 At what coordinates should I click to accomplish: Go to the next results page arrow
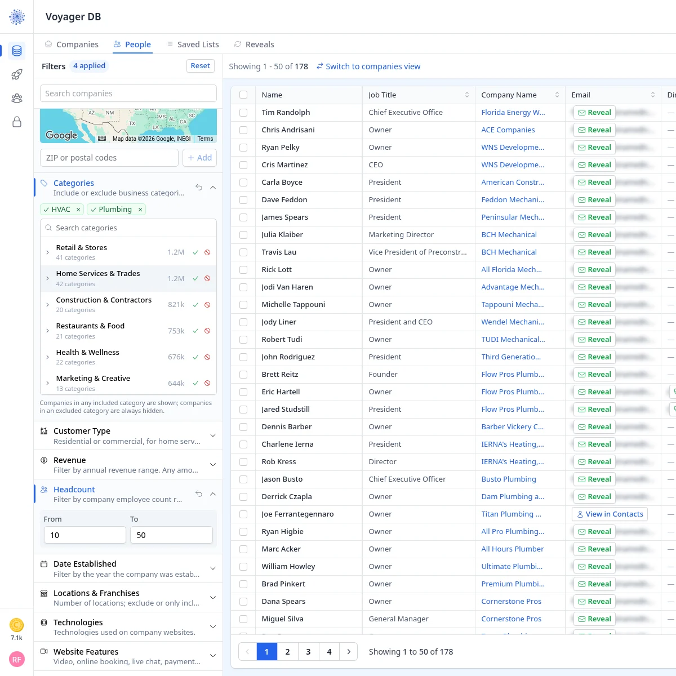(349, 652)
